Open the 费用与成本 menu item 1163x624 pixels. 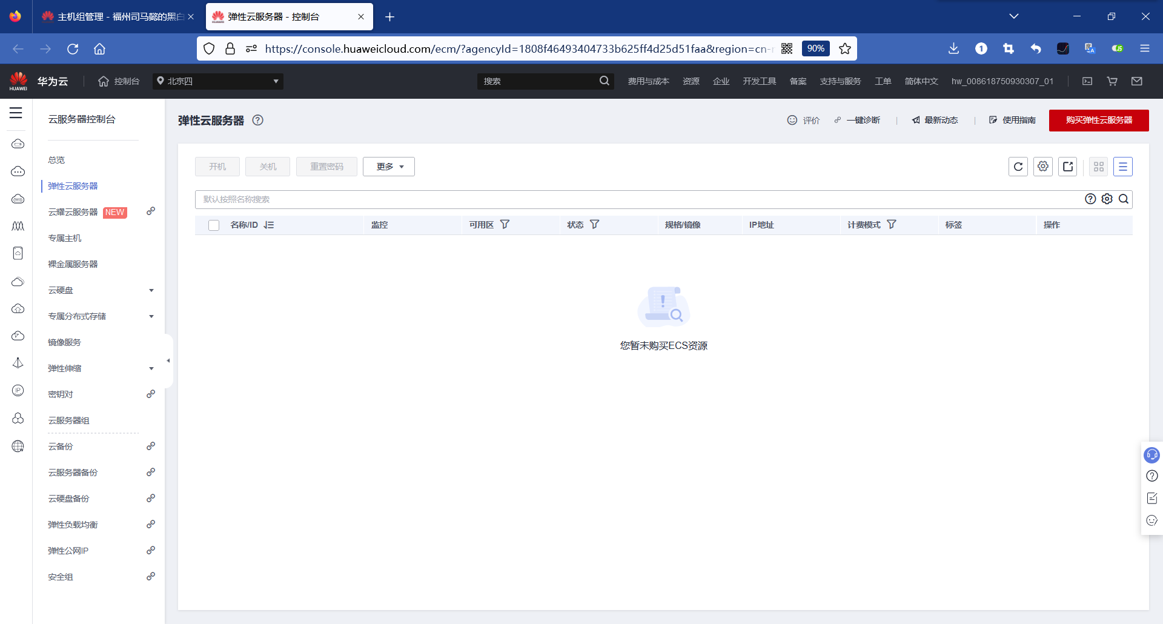pos(649,81)
